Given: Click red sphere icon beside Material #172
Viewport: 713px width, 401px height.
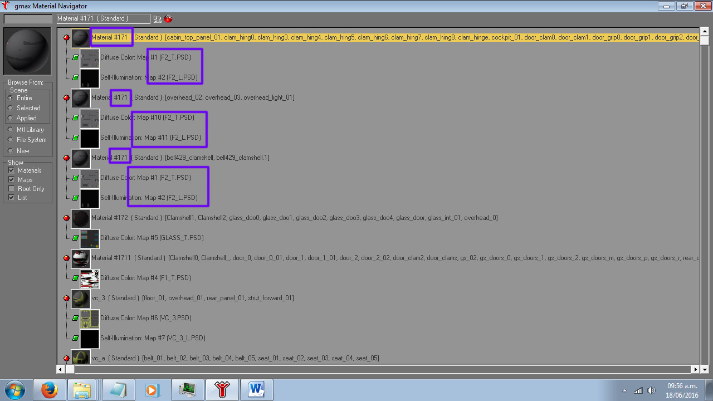Looking at the screenshot, I should pos(67,218).
